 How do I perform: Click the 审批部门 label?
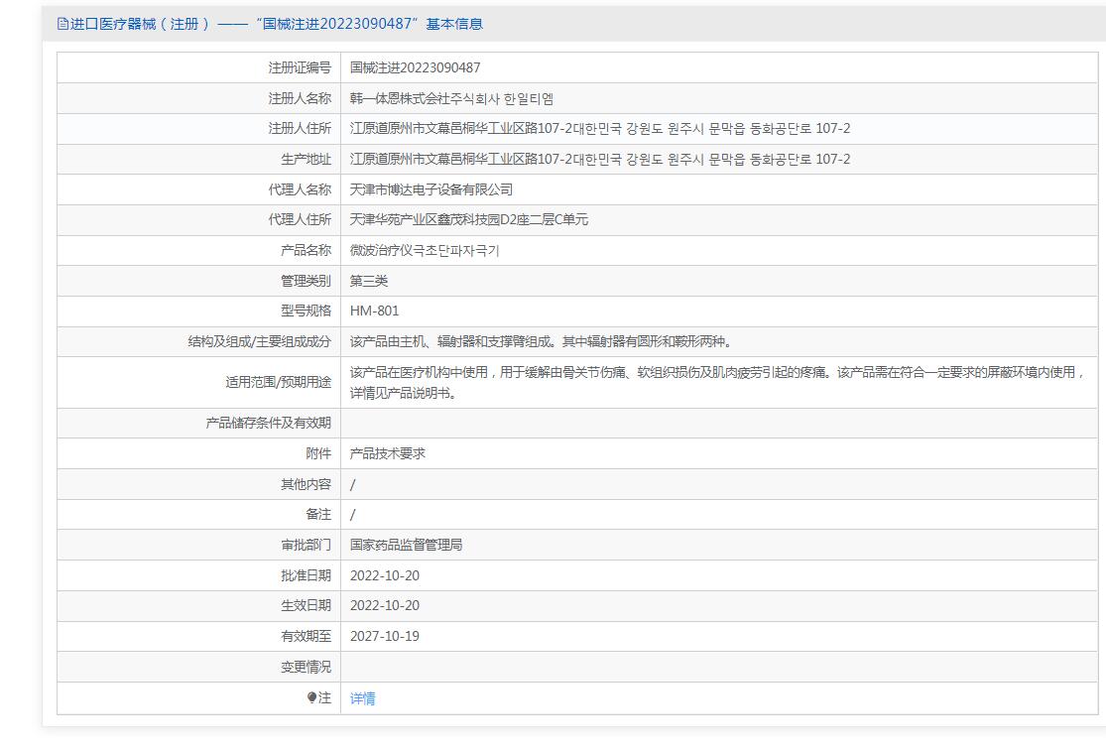coord(306,545)
